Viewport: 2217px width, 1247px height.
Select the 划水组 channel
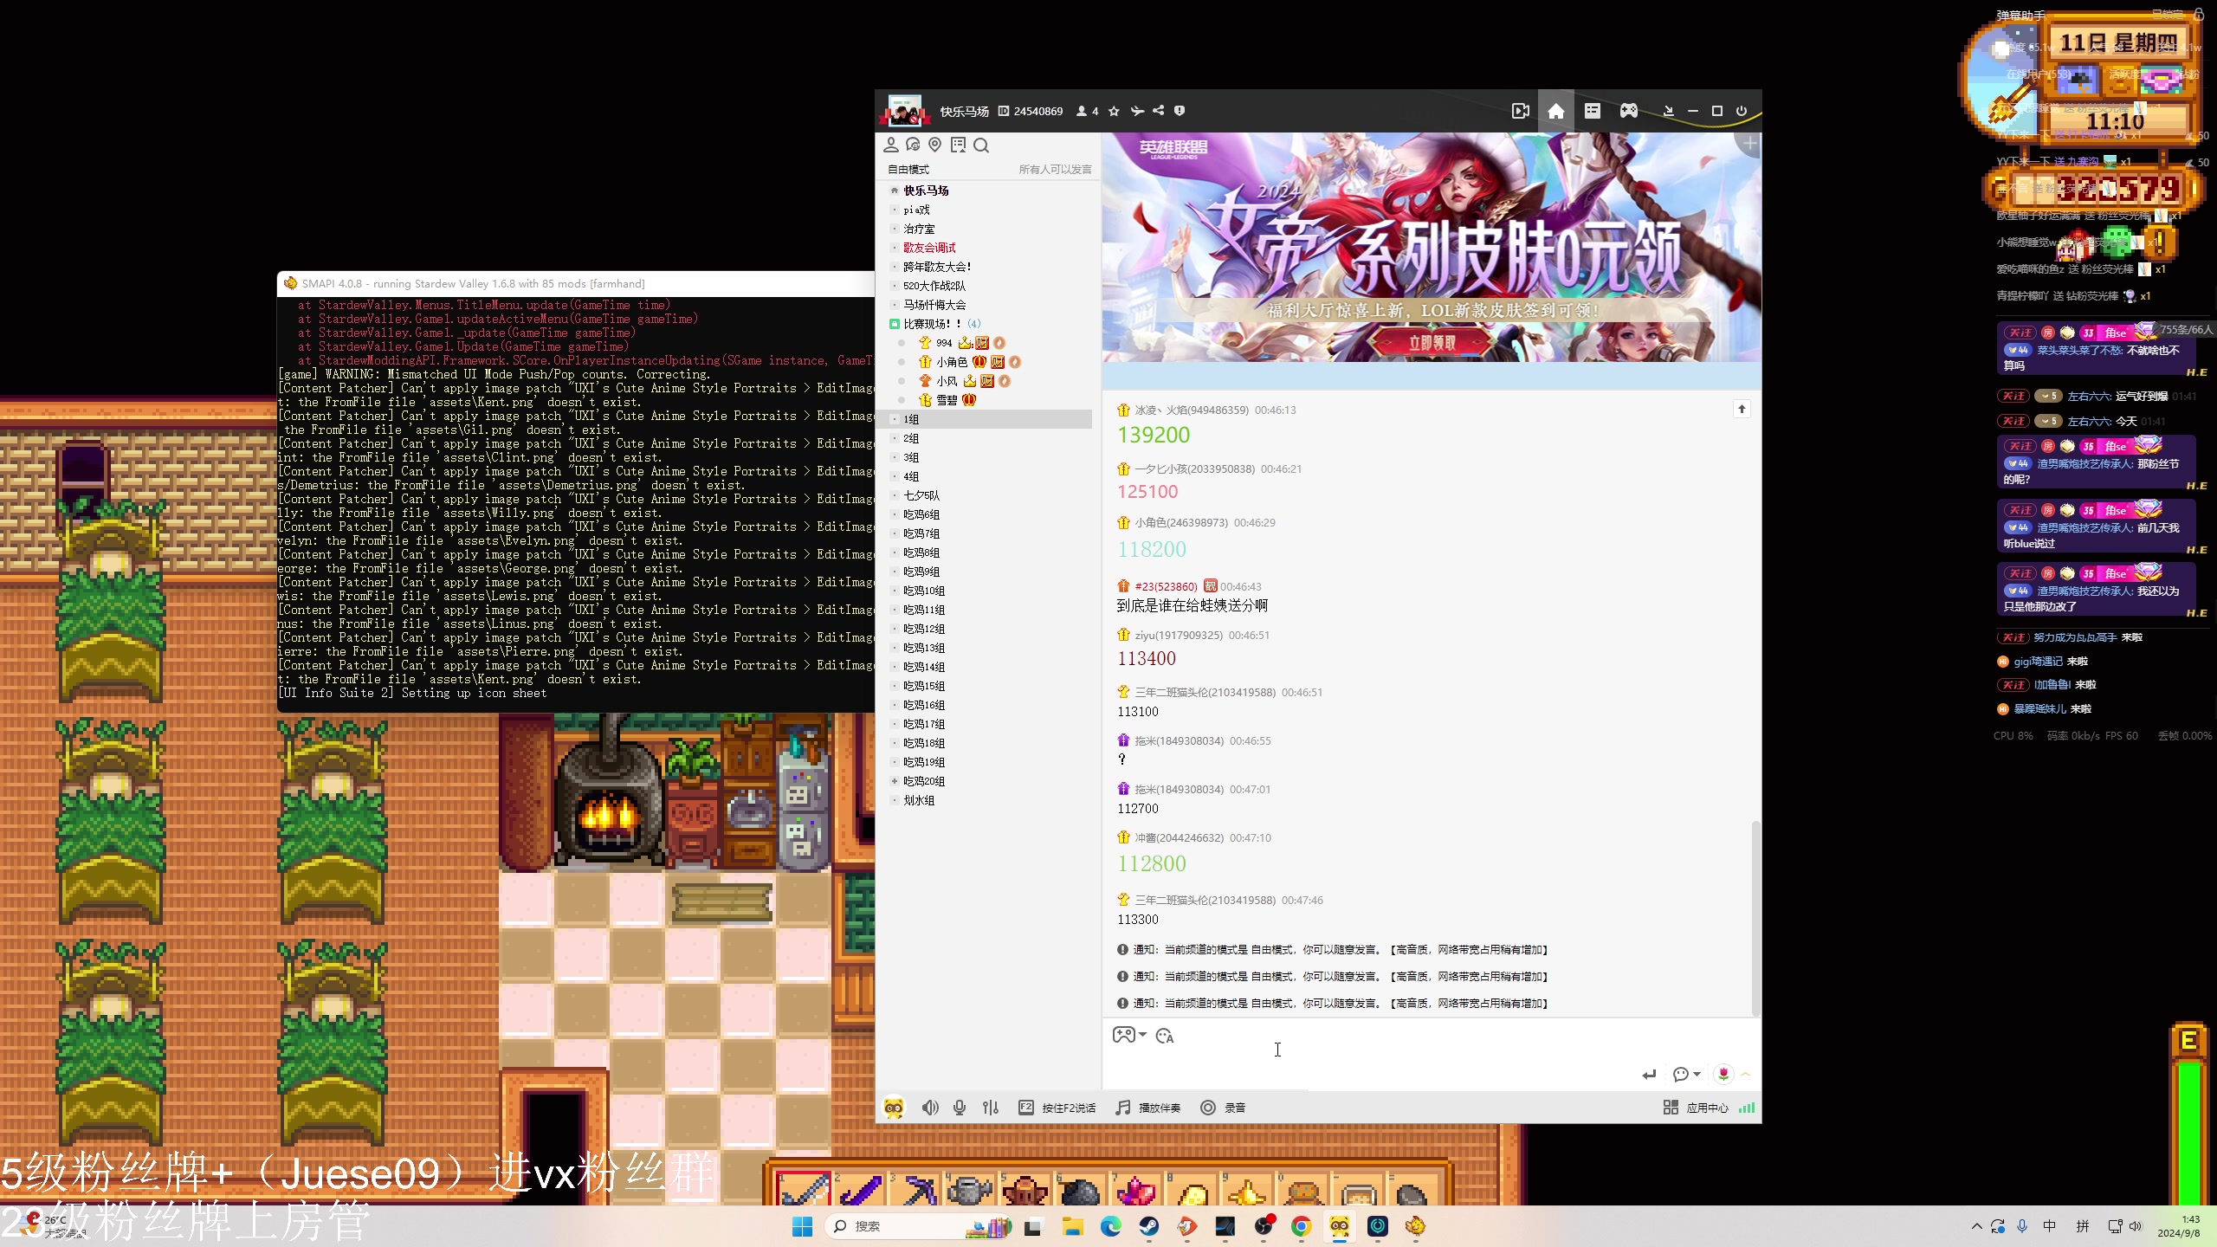919,800
